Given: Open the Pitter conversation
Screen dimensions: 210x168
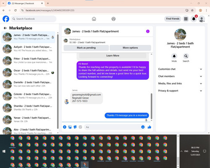Looking at the screenshot, I should (28, 60).
